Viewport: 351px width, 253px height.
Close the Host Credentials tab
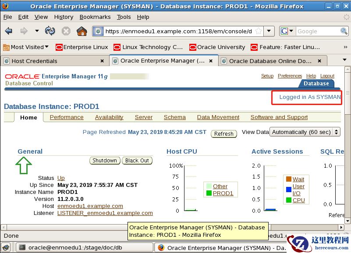tap(102, 61)
